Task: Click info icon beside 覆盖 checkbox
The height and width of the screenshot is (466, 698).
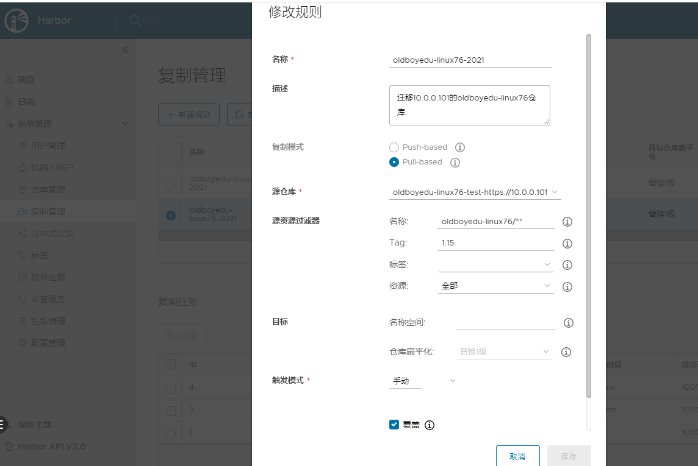Action: [430, 425]
